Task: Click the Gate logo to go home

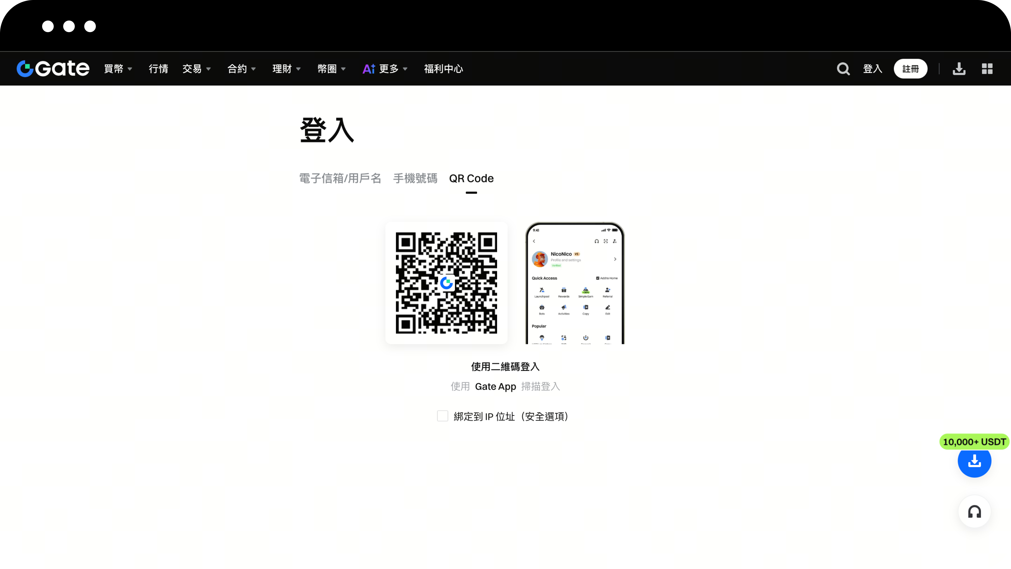Action: (53, 68)
